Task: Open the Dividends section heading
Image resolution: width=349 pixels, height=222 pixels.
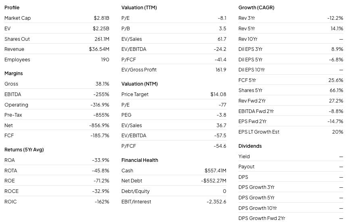Action: 250,146
